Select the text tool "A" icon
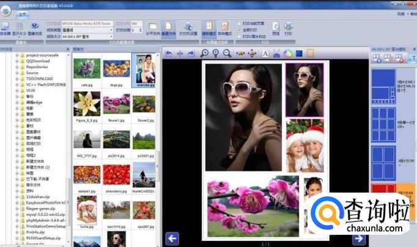The height and width of the screenshot is (247, 417). (265, 54)
